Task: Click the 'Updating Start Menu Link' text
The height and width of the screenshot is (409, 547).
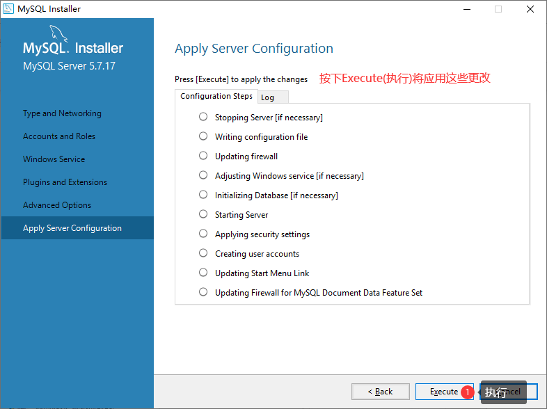Action: 262,273
